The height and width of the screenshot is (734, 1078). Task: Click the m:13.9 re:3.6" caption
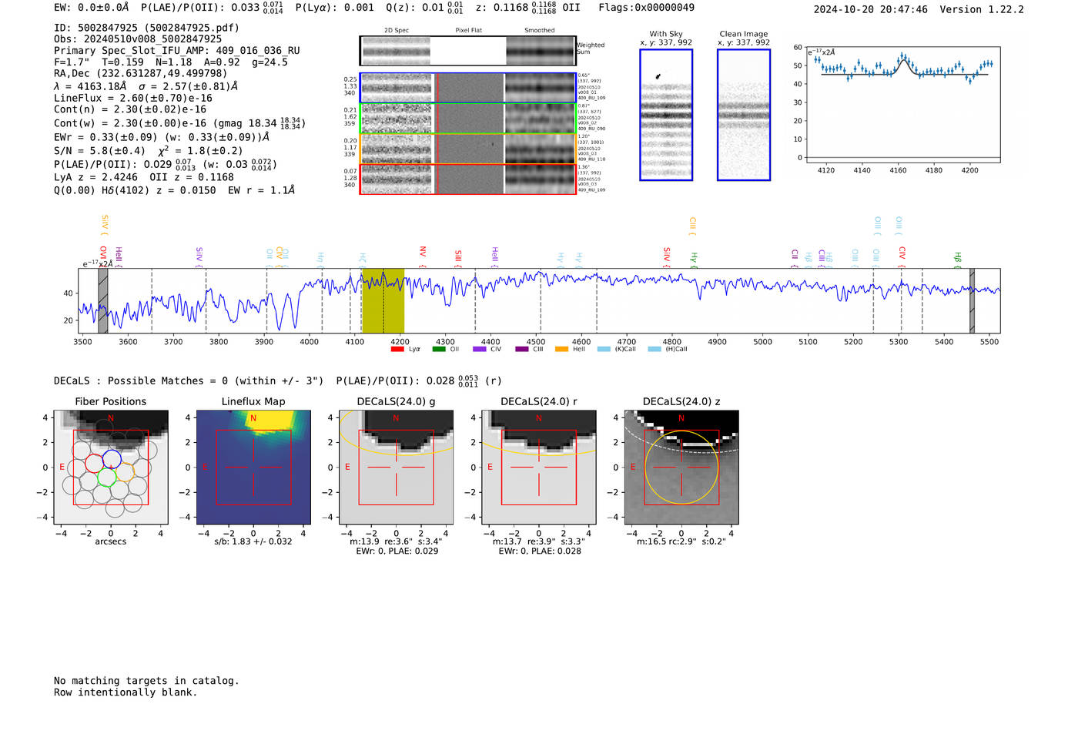(x=396, y=541)
